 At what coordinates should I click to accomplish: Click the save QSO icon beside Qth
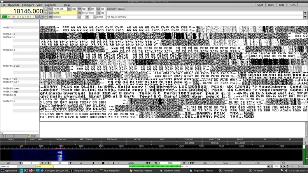click(46, 17)
